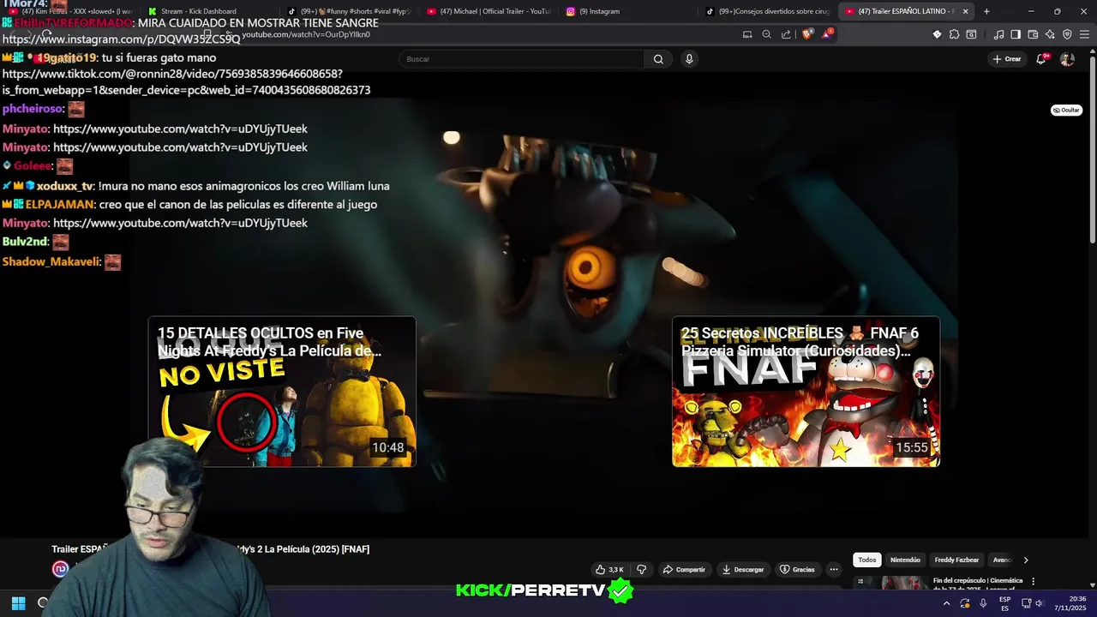The image size is (1097, 617).
Task: Like the video with 3,3 K likes
Action: point(609,570)
